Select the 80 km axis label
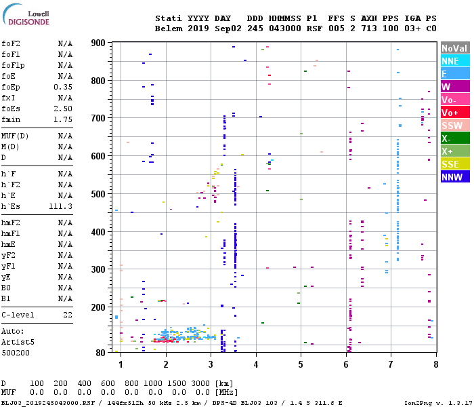The image size is (474, 407). tap(100, 353)
